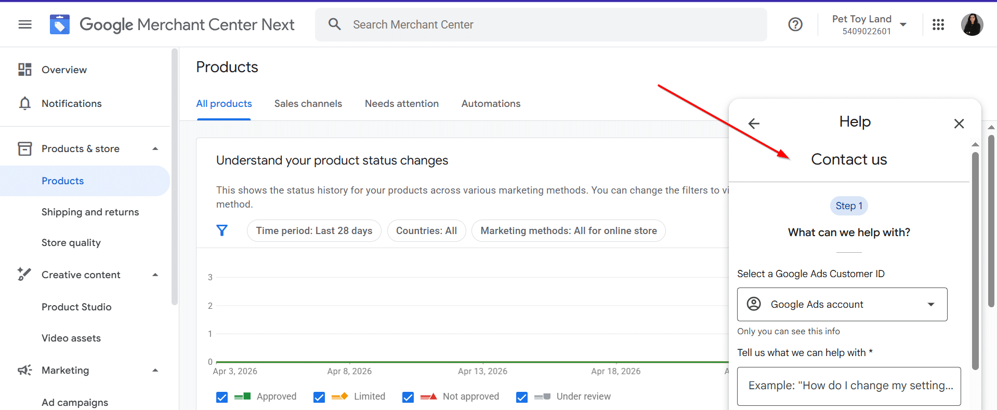Open the Google Ads account dropdown
This screenshot has width=997, height=410.
842,304
